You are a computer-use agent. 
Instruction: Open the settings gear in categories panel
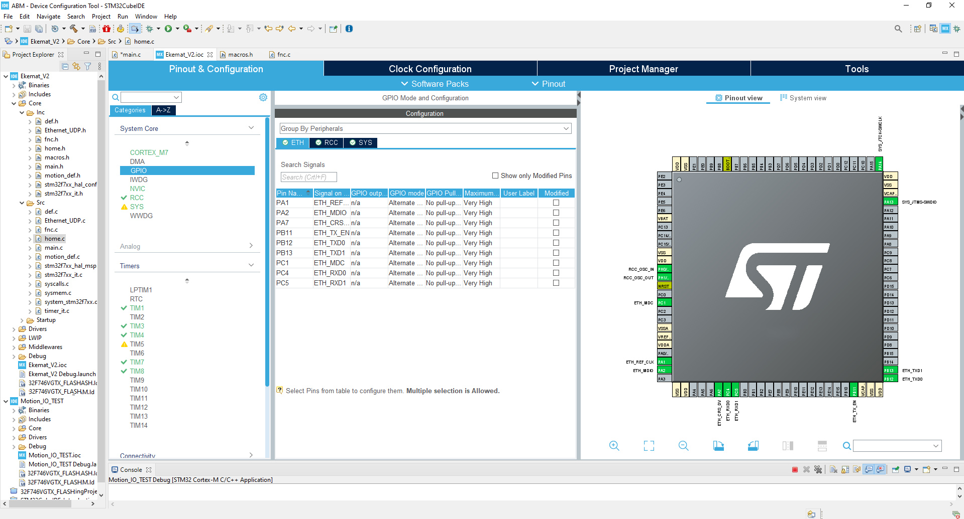click(x=263, y=97)
